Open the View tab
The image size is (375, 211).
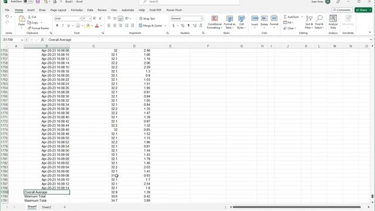click(x=114, y=10)
